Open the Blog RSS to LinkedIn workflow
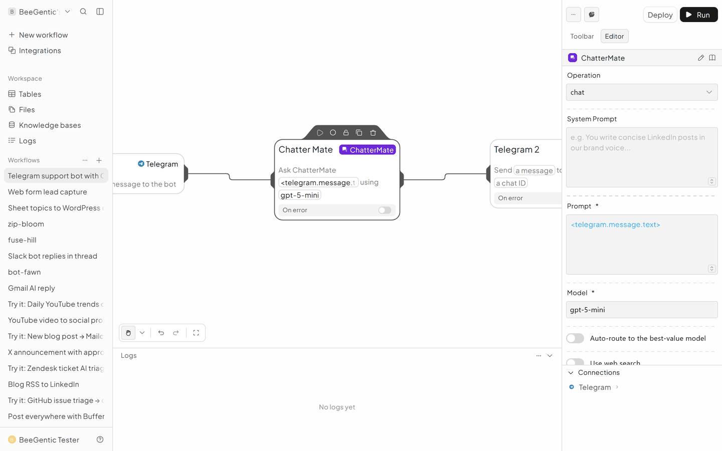This screenshot has height=451, width=722. click(x=56, y=384)
